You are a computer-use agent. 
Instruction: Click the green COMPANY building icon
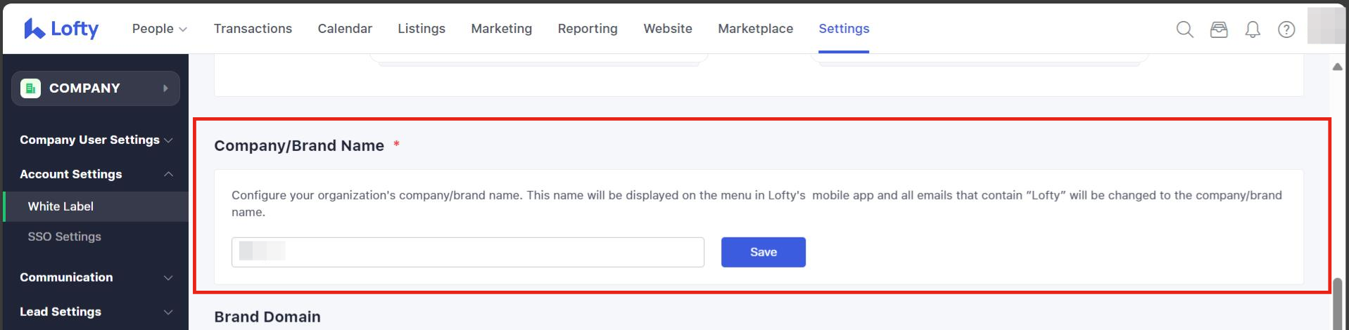(30, 88)
